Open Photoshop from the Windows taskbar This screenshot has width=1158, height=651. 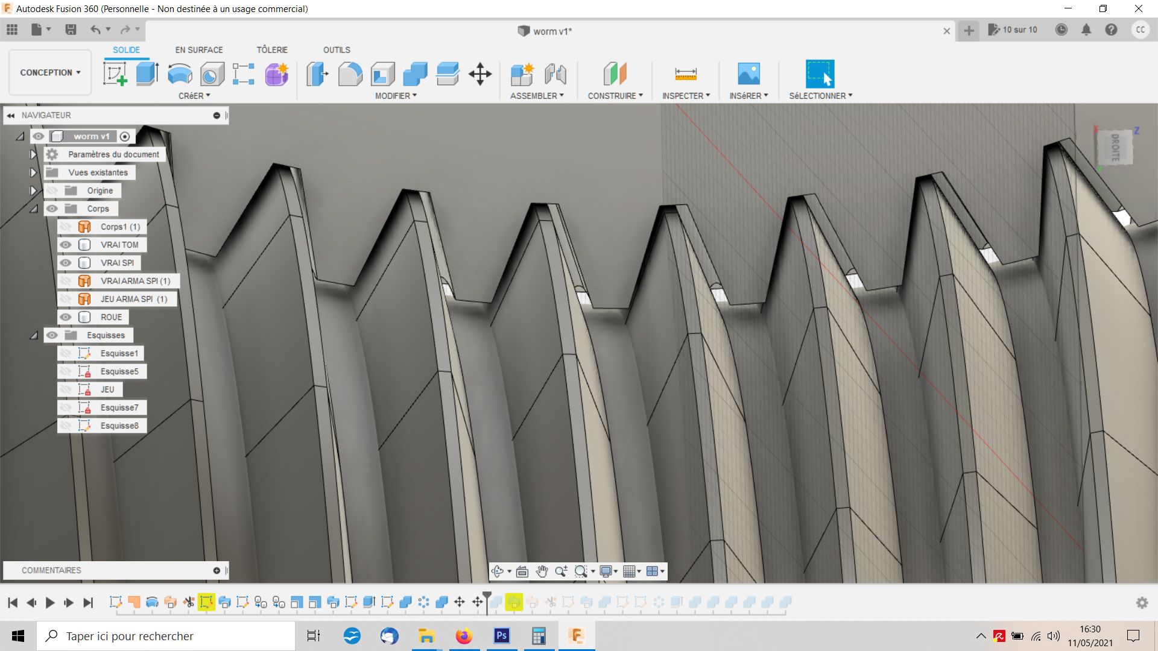point(501,636)
